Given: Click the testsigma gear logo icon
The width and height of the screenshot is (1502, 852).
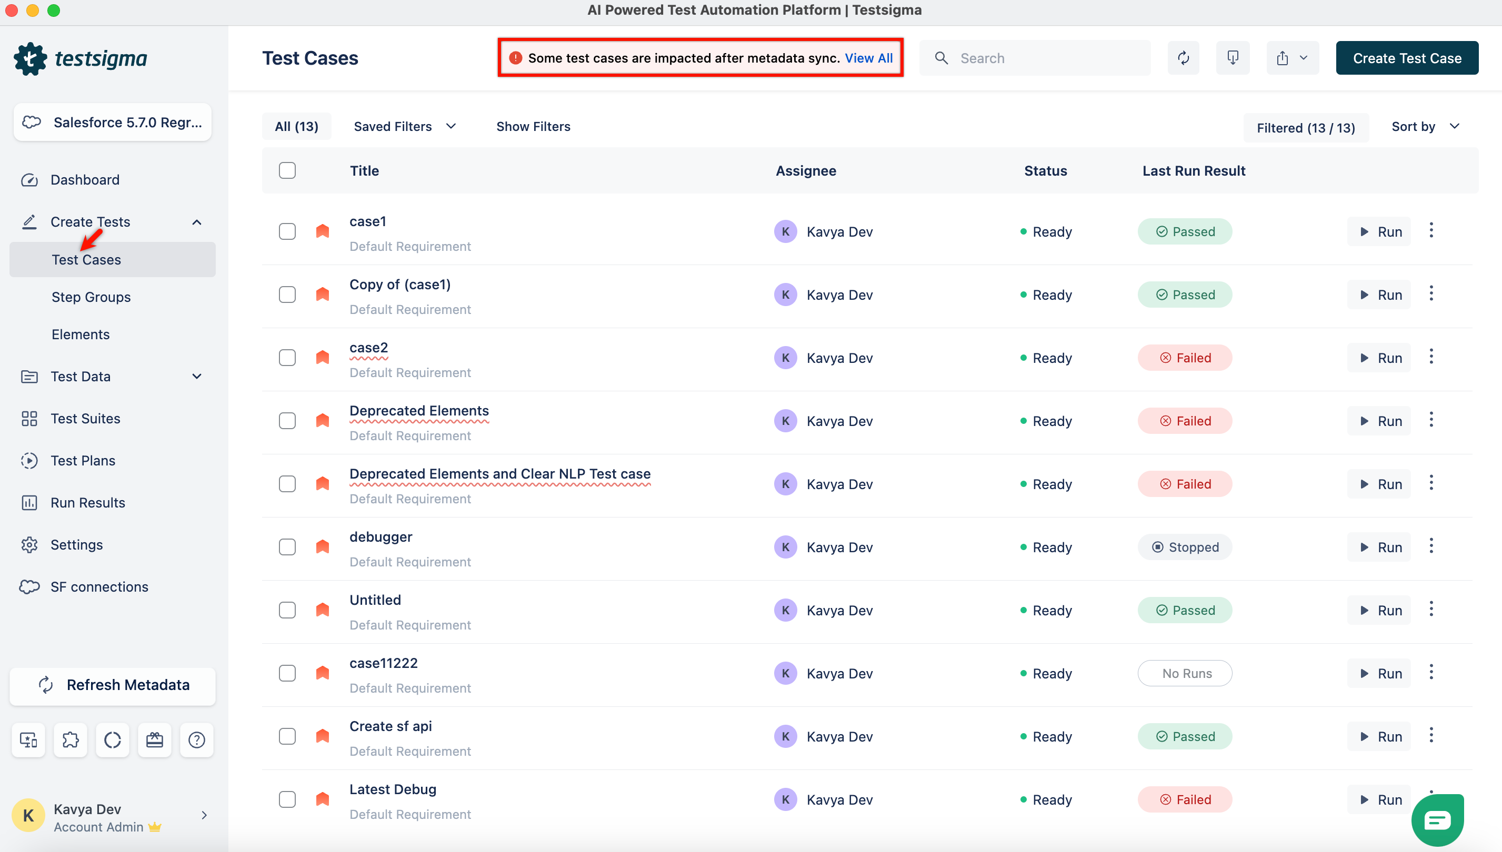Looking at the screenshot, I should pos(30,58).
